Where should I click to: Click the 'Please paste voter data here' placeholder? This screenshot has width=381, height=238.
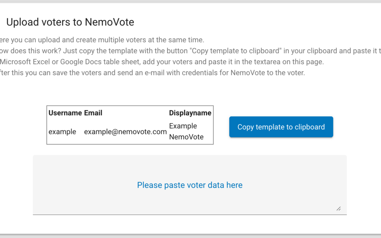click(190, 185)
